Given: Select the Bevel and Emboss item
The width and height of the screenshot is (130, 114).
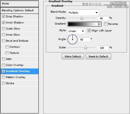Looking at the screenshot, I should (x=17, y=41).
